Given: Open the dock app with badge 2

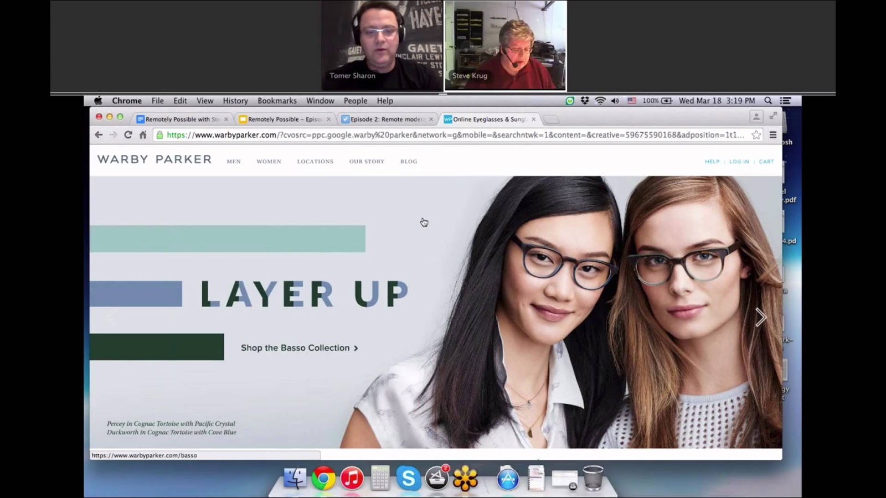Looking at the screenshot, I should click(437, 478).
